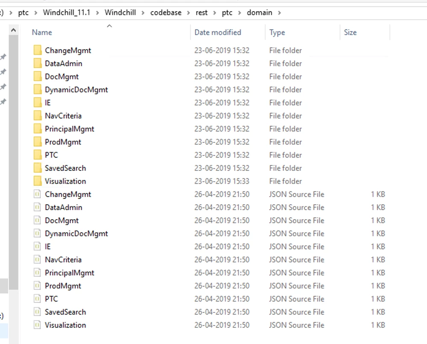Image resolution: width=427 pixels, height=344 pixels.
Task: Click the SavedSearch folder icon
Action: coord(38,168)
